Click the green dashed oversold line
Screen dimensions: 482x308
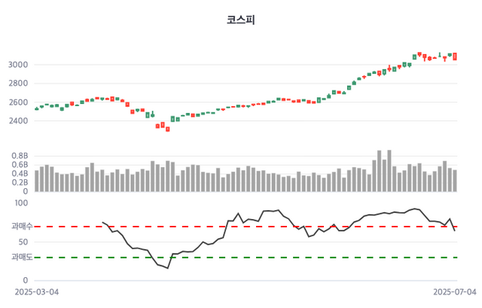[241, 258]
